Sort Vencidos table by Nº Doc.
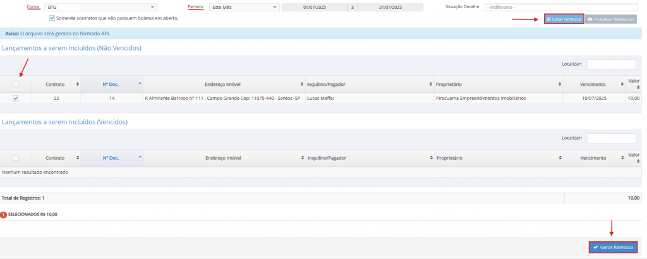Screen dimensions: 647x259 click(x=112, y=158)
